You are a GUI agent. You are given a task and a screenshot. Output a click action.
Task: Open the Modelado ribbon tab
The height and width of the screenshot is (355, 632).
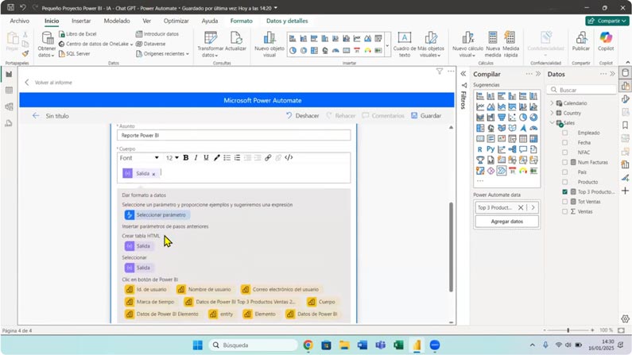117,21
